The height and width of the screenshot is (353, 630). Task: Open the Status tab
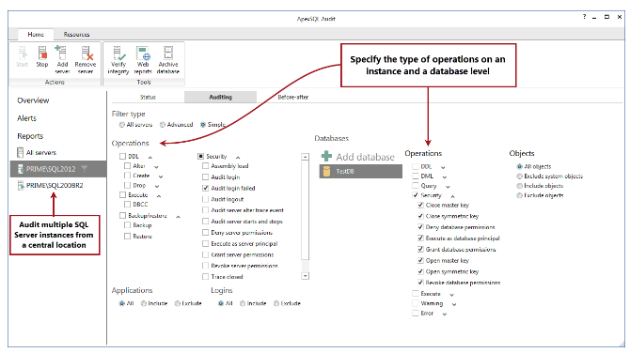point(148,97)
